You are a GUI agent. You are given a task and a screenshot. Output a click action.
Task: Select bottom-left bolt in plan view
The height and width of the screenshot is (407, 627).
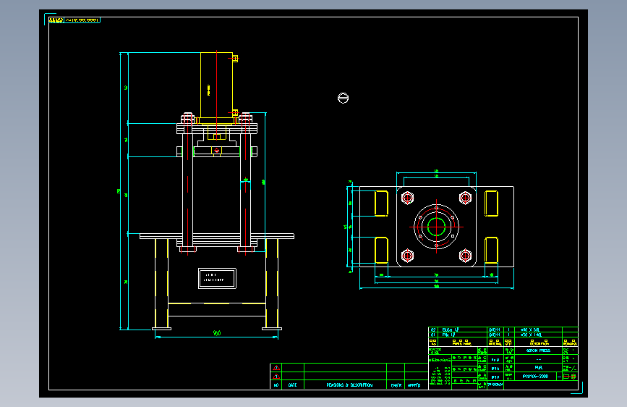pos(407,255)
